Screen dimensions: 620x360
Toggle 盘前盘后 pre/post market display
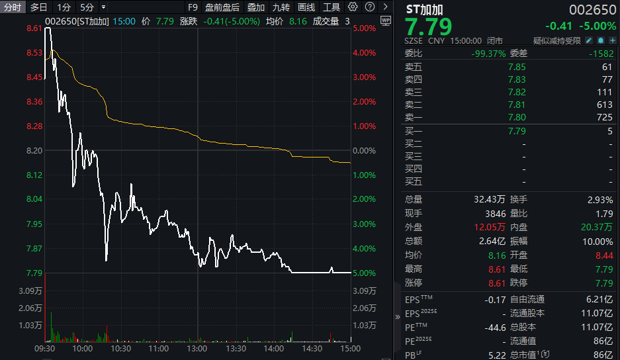[222, 7]
